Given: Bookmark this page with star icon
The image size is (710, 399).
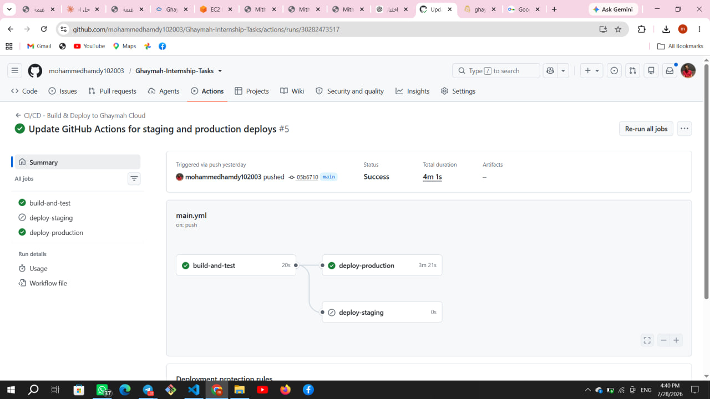Looking at the screenshot, I should 618,29.
